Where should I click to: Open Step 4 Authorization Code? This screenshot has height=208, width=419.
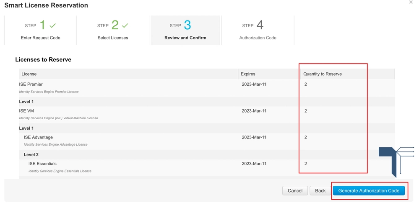click(258, 31)
